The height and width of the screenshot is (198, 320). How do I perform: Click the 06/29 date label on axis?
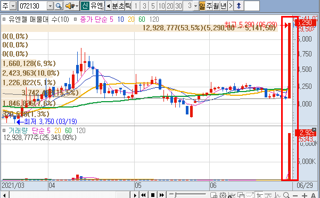pos(305,186)
